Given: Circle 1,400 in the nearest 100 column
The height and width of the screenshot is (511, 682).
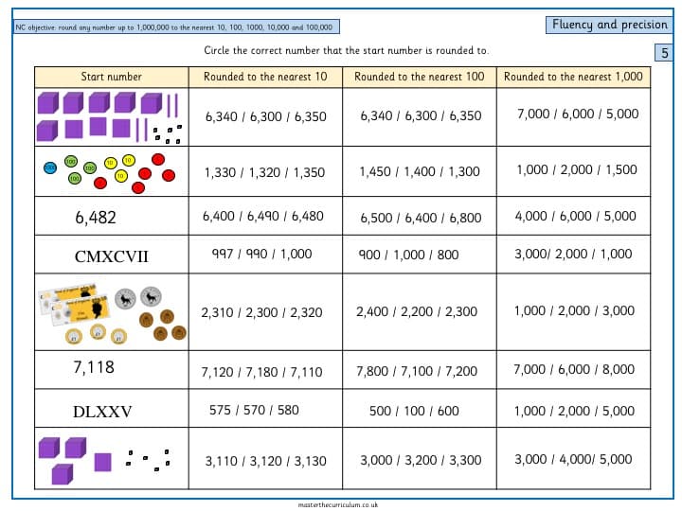Looking at the screenshot, I should pyautogui.click(x=420, y=171).
